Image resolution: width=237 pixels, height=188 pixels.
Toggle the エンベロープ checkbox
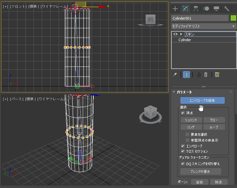(x=183, y=146)
